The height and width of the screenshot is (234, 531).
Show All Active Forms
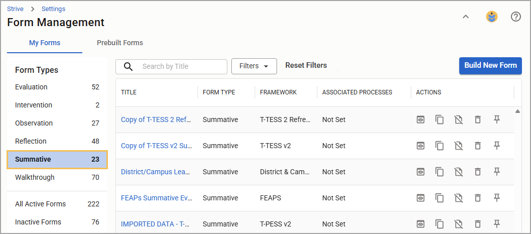(57, 204)
